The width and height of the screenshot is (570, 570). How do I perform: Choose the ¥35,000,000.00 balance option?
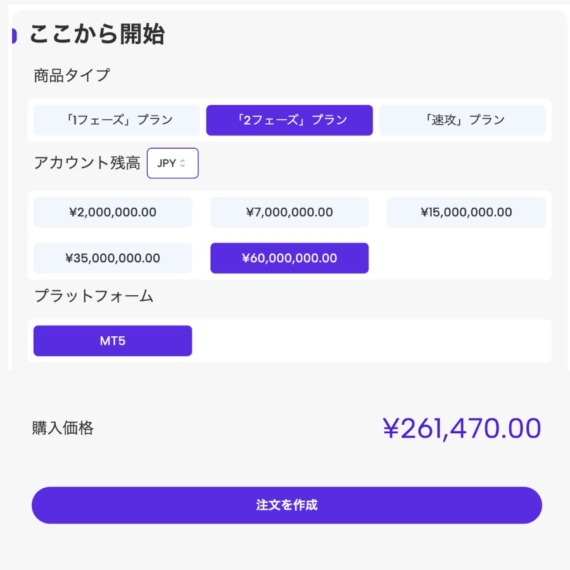113,258
